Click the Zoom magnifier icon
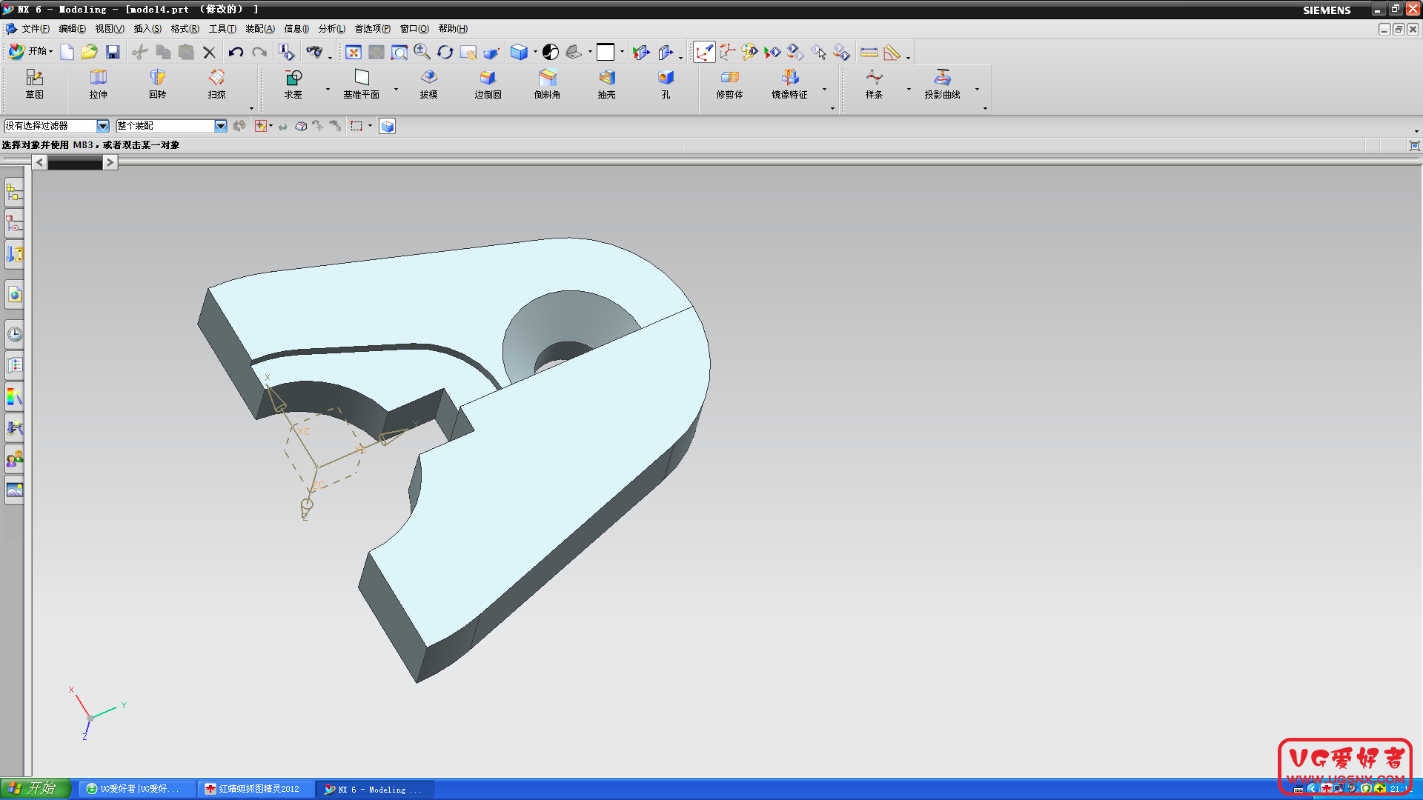This screenshot has width=1423, height=800. (x=422, y=52)
